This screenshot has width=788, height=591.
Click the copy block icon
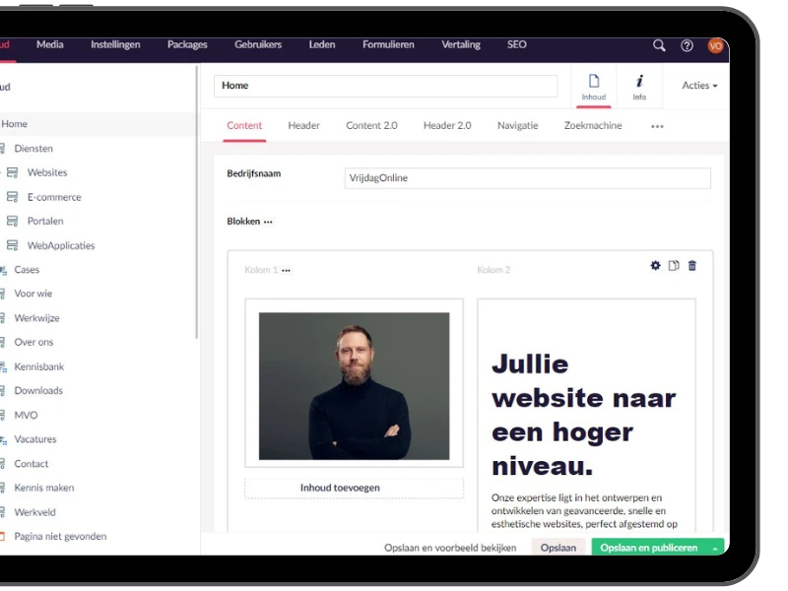click(674, 266)
